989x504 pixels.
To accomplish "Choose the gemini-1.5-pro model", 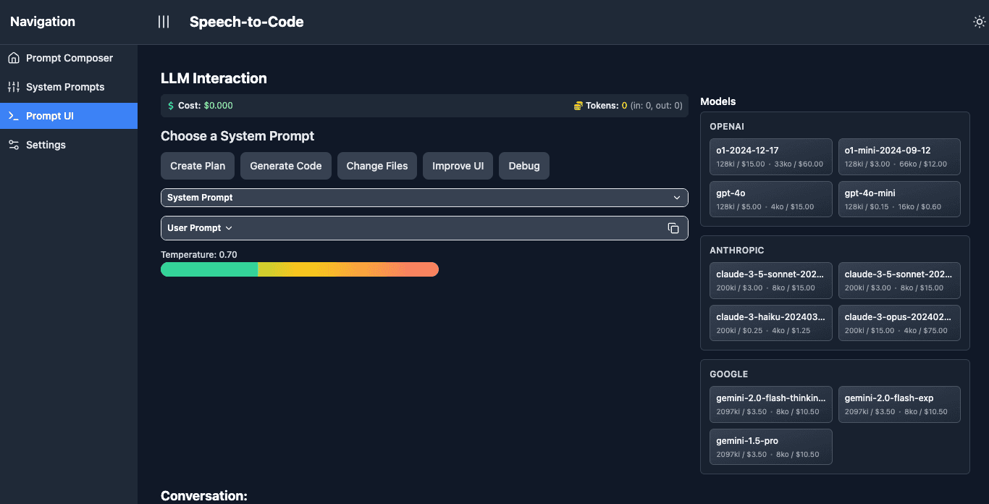I will pyautogui.click(x=771, y=447).
